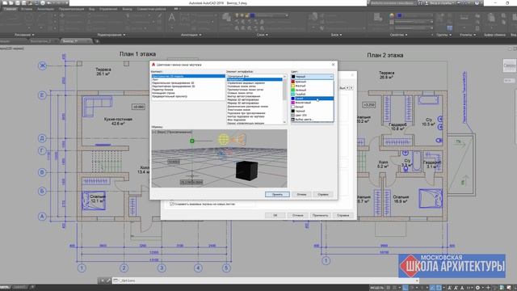The image size is (517, 291).
Task: Choose highlighted Синий color from the list
Action: [312, 99]
